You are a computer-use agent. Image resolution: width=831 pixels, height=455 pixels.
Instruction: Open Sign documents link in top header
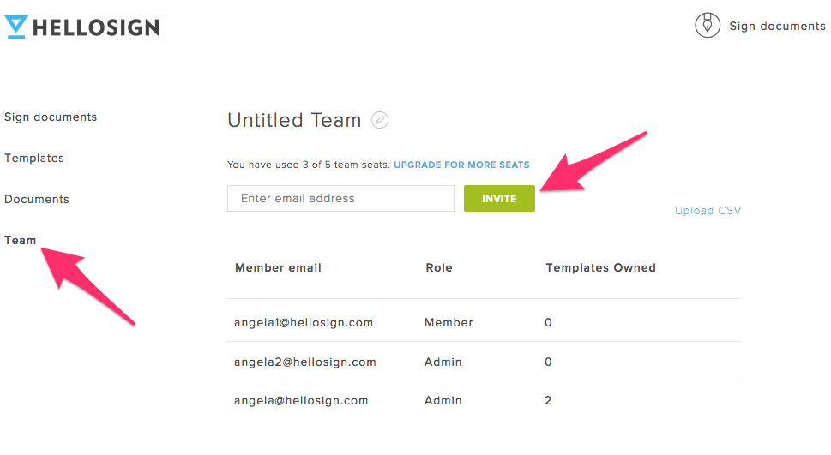coord(777,26)
